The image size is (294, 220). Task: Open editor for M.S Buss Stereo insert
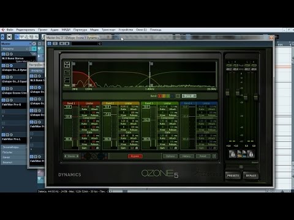pyautogui.click(x=11, y=54)
